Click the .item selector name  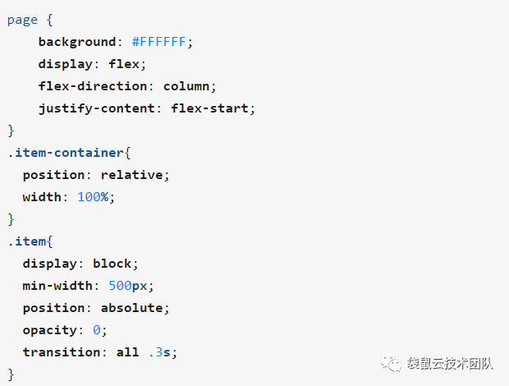pos(27,241)
